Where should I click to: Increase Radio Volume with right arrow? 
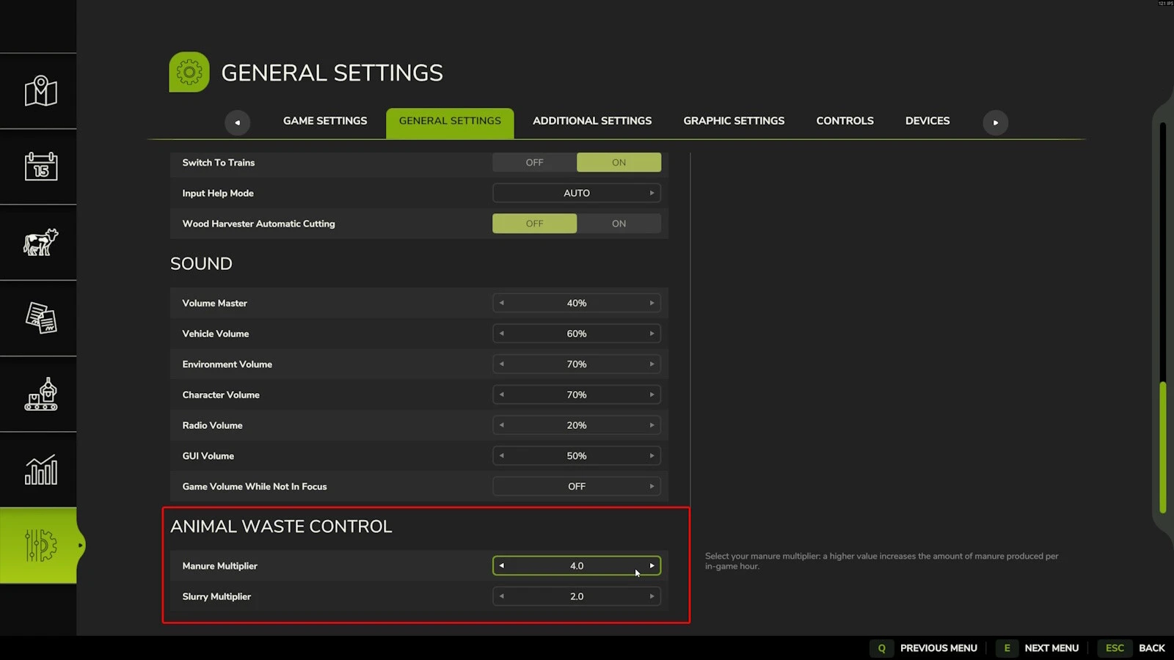652,425
